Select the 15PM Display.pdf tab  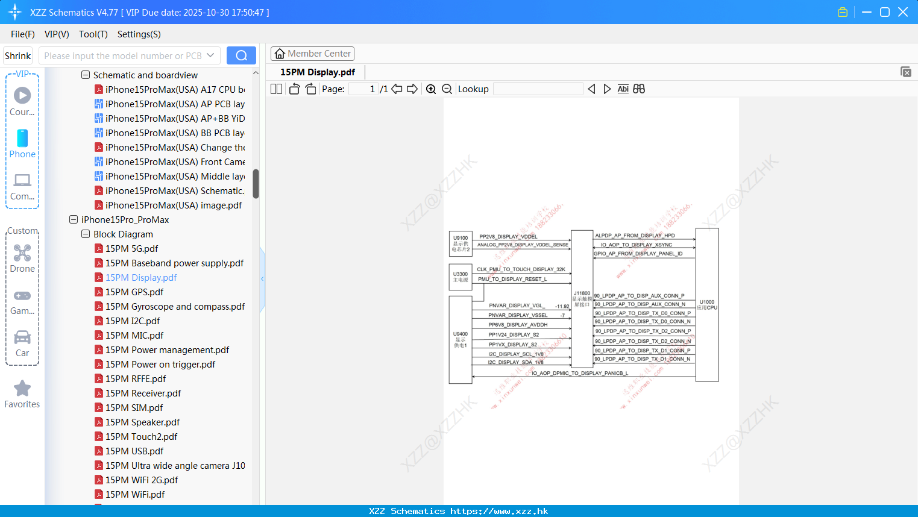[318, 72]
